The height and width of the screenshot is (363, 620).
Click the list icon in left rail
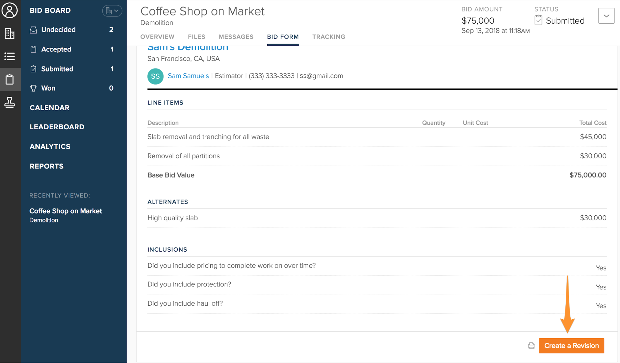click(x=10, y=56)
